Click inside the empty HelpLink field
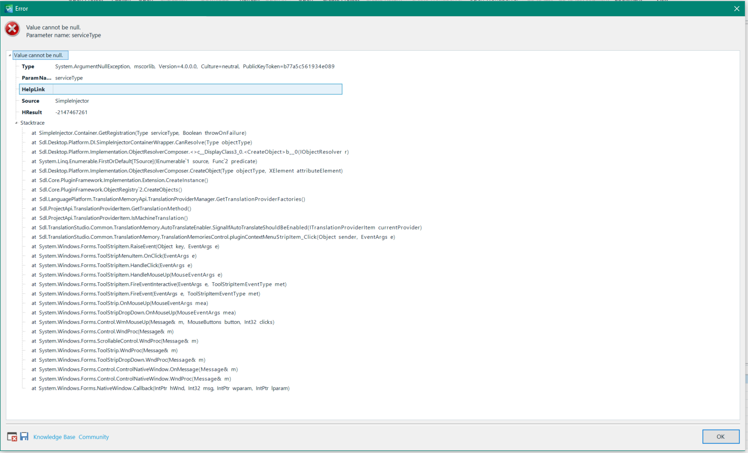 198,89
